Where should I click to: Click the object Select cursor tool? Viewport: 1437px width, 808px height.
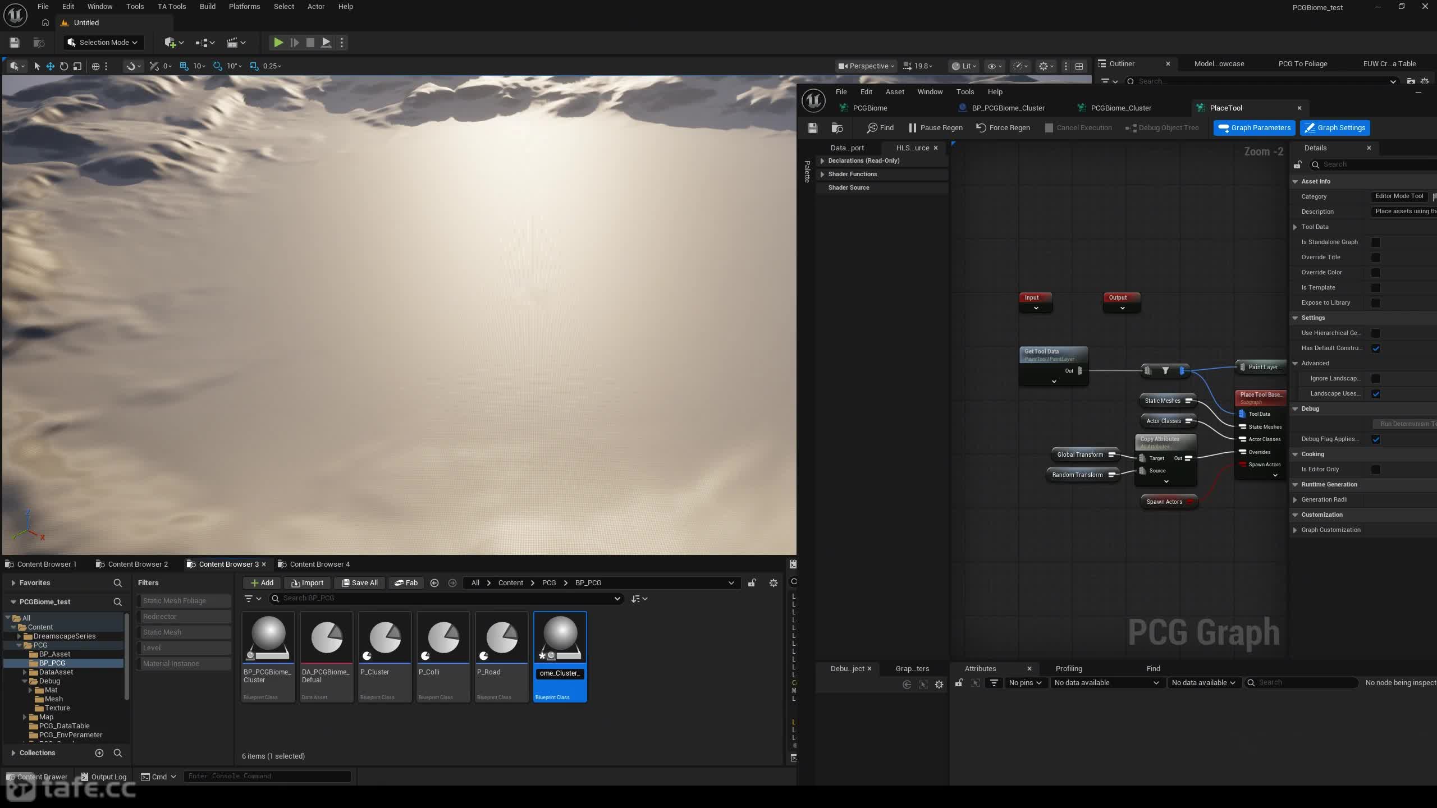click(x=37, y=66)
